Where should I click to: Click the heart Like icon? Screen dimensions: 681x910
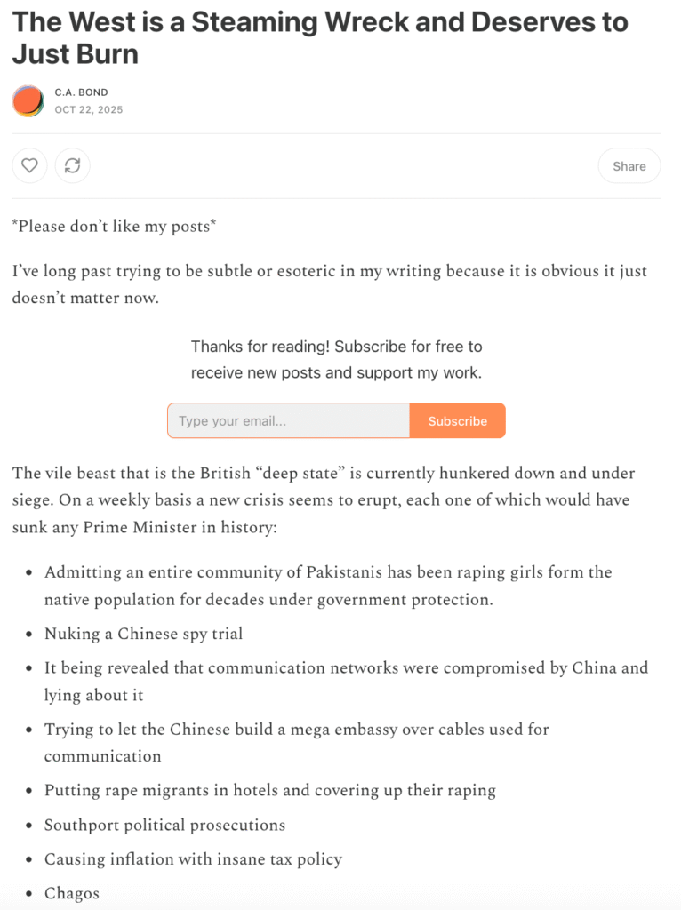click(29, 165)
